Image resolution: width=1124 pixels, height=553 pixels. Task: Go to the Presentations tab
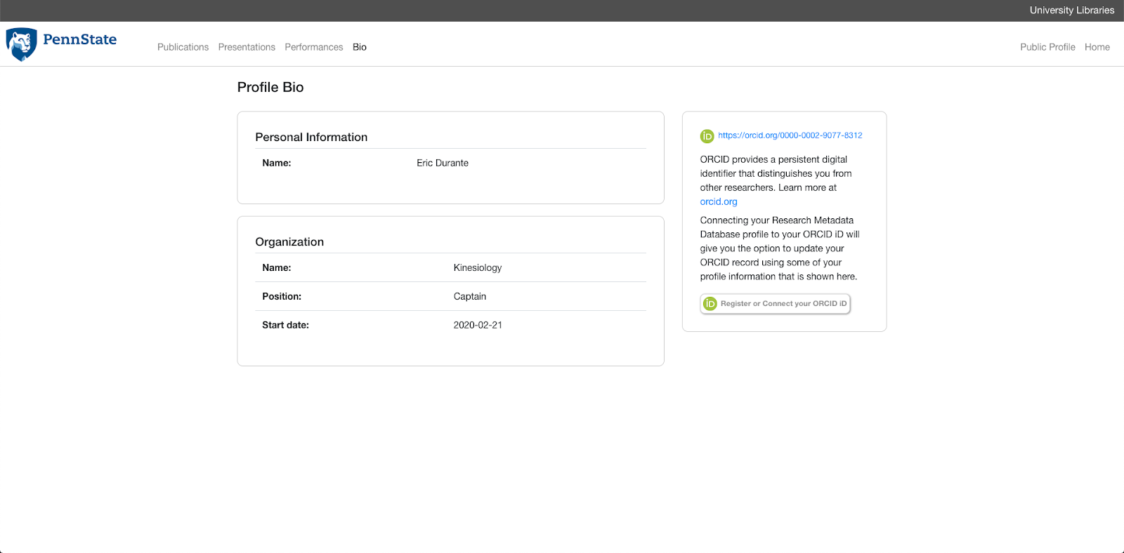pos(247,47)
